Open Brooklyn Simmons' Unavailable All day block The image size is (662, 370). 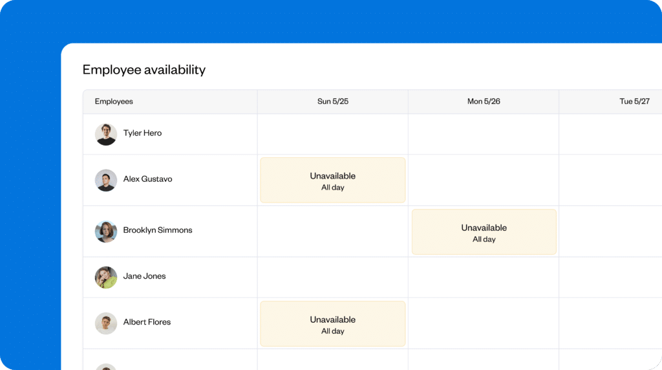484,232
